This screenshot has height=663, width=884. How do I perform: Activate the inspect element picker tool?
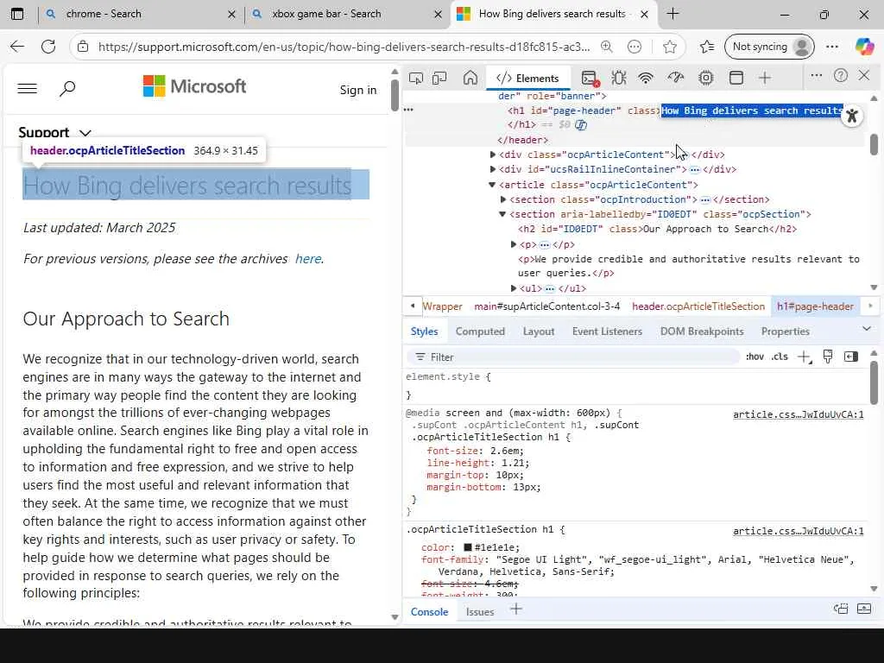coord(416,78)
